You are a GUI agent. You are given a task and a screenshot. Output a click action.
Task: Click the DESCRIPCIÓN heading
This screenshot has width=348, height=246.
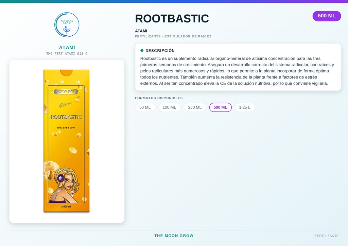point(160,51)
